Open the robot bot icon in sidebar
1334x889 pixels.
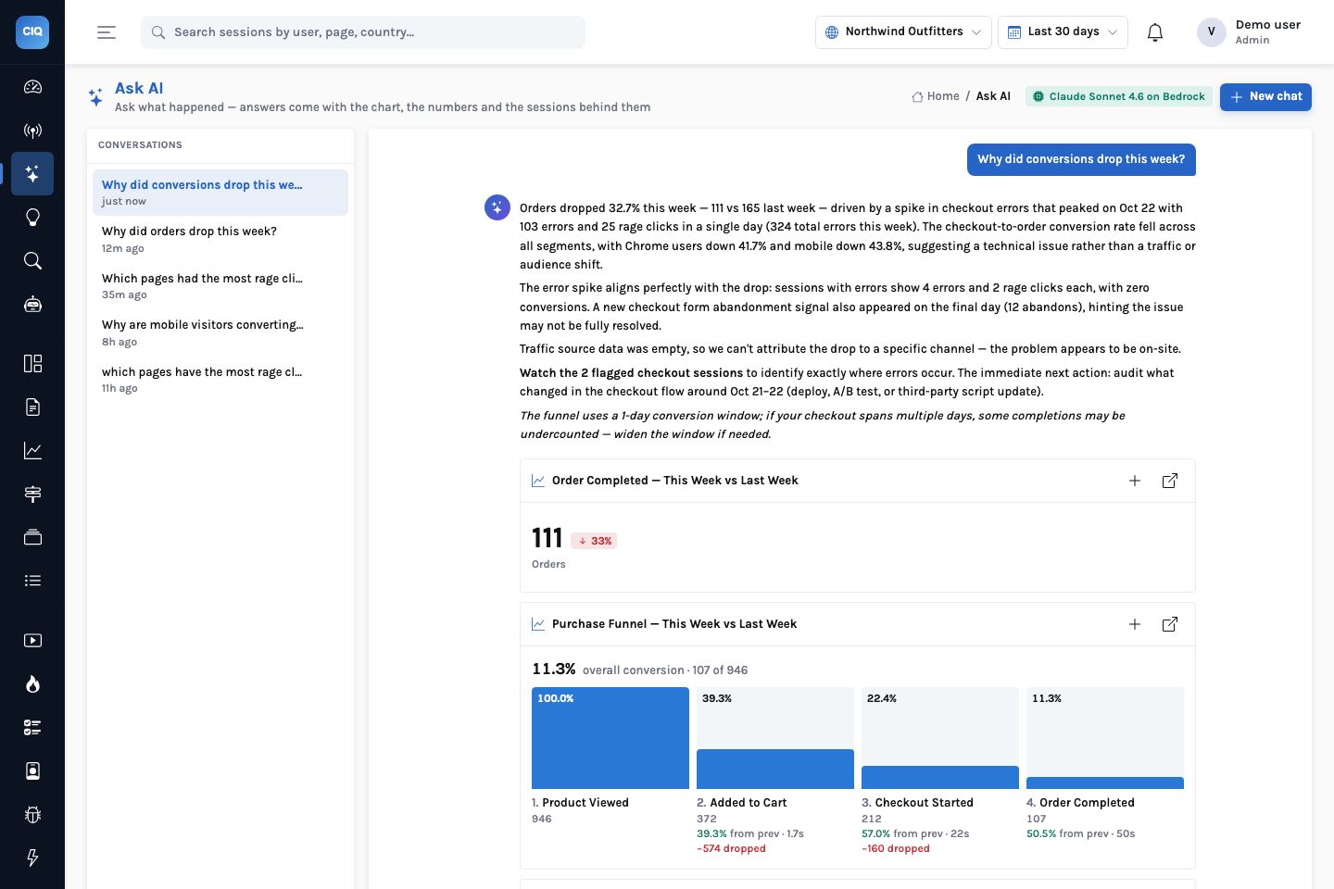point(32,304)
